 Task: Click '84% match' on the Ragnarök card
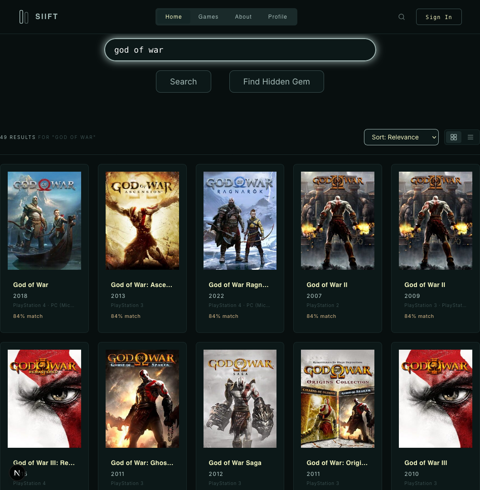point(223,316)
